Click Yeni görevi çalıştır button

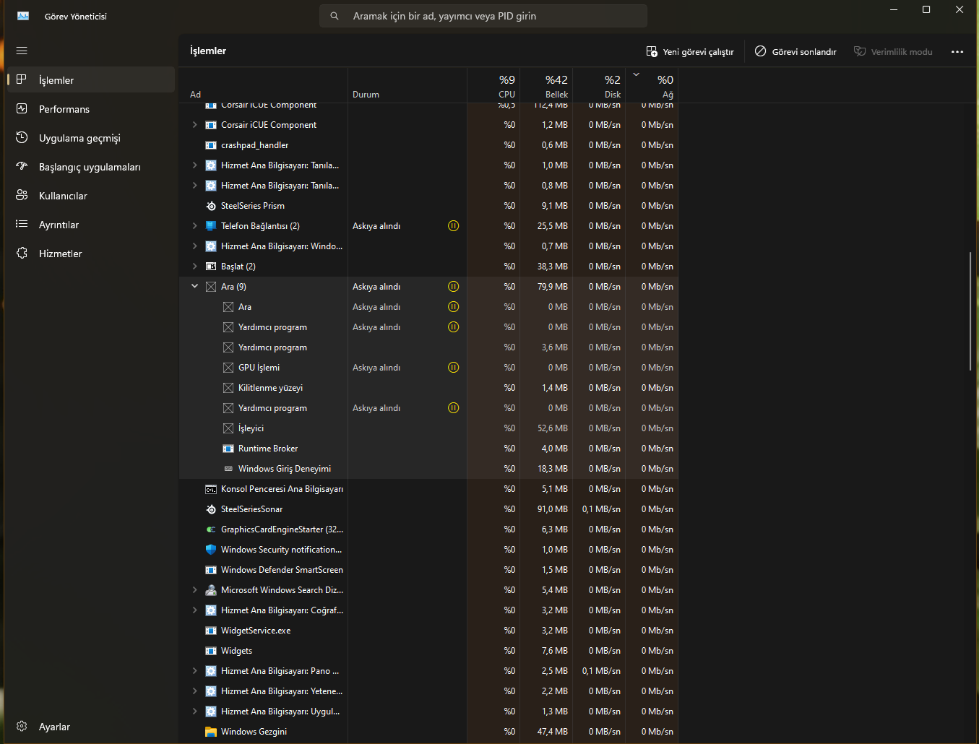[690, 52]
